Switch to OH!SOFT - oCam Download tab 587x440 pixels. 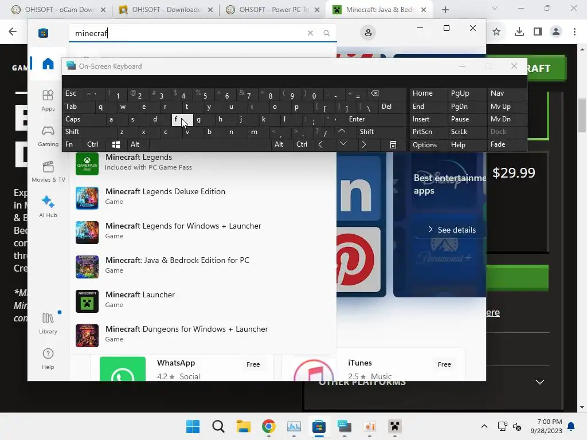[x=58, y=10]
